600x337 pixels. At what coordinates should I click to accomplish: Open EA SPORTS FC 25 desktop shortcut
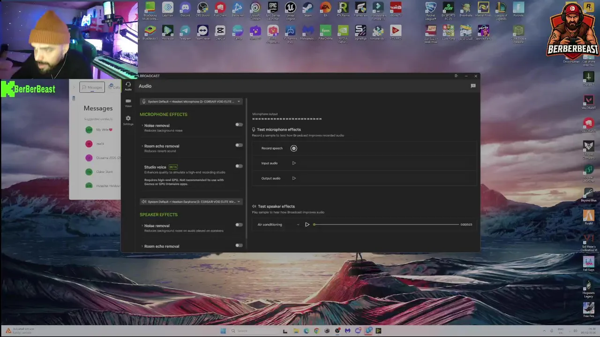[x=448, y=11]
